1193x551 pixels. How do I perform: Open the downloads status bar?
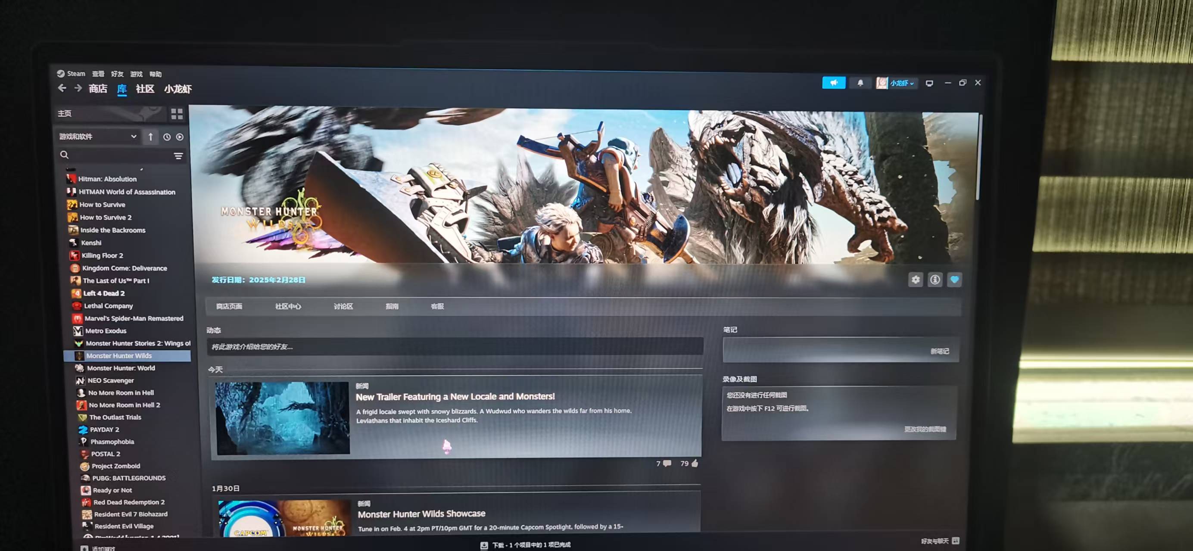[525, 545]
